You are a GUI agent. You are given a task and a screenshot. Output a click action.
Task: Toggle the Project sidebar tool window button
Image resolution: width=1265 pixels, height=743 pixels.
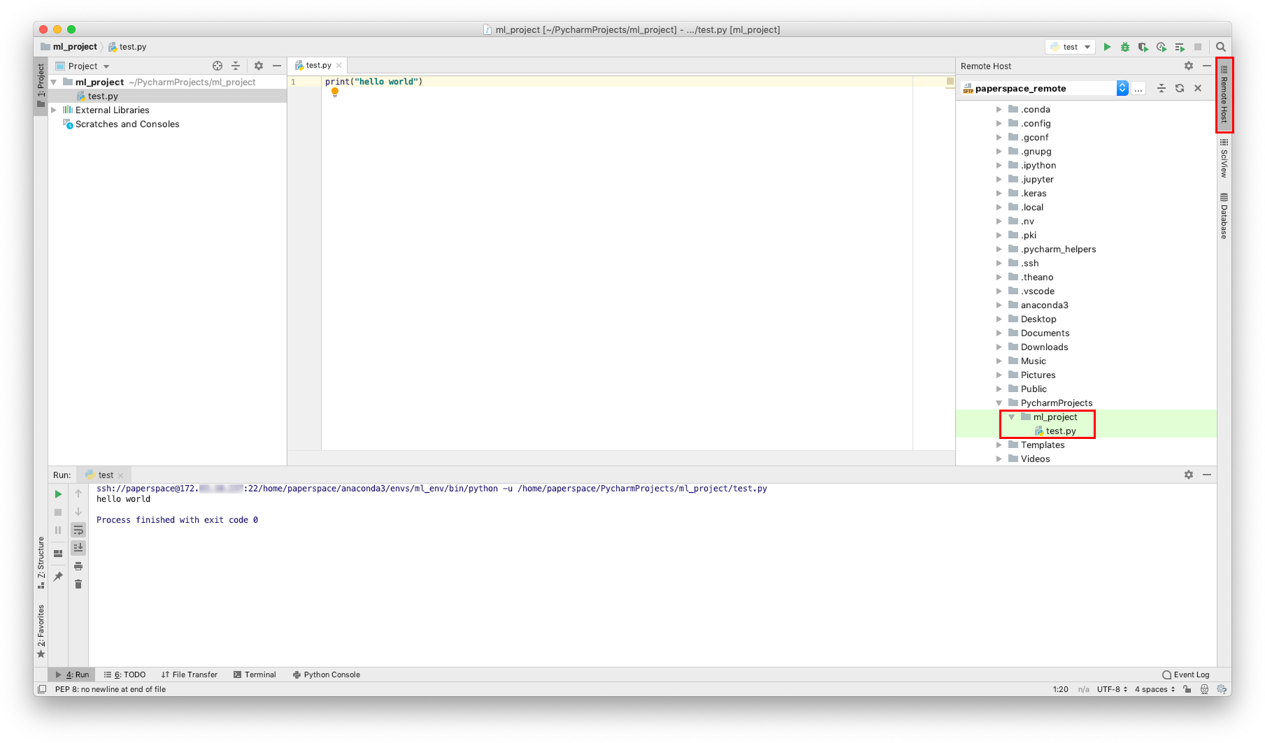click(41, 85)
